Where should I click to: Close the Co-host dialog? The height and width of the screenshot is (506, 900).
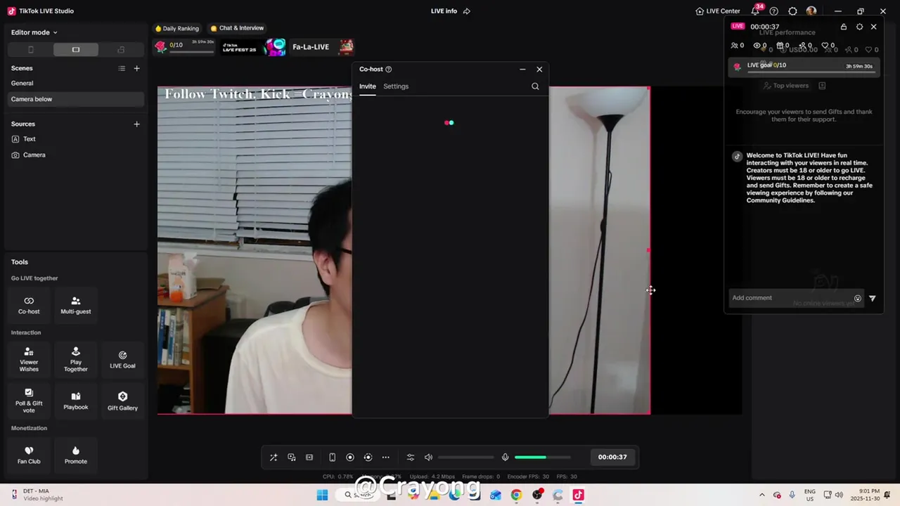point(539,69)
